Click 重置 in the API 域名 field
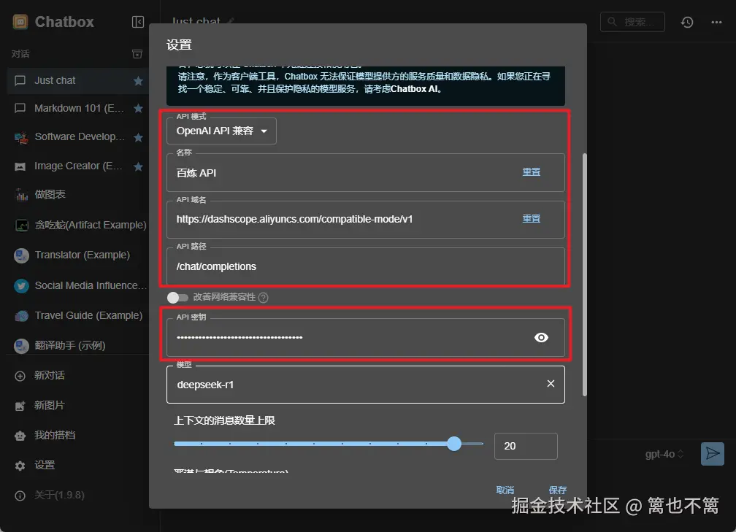This screenshot has height=532, width=736. pyautogui.click(x=532, y=219)
